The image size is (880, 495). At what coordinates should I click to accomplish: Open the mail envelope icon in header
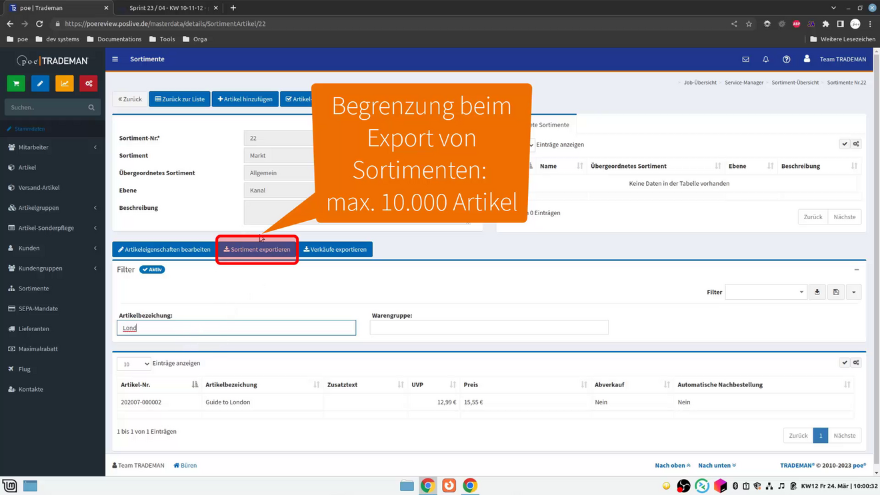[745, 59]
